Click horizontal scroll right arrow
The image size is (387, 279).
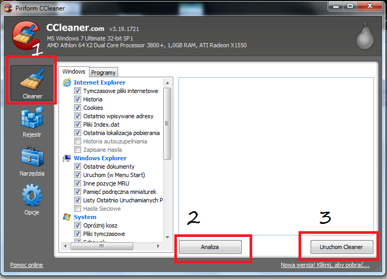(x=158, y=246)
